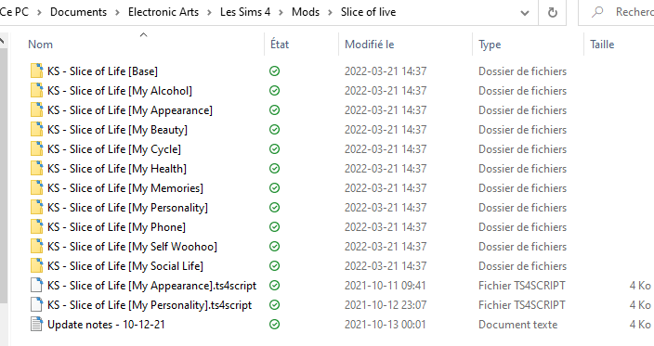This screenshot has height=346, width=654.
Task: Expand the chevron after Documents breadcrumb
Action: [117, 12]
